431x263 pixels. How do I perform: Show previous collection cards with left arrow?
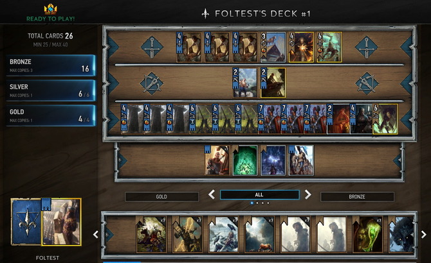96,235
